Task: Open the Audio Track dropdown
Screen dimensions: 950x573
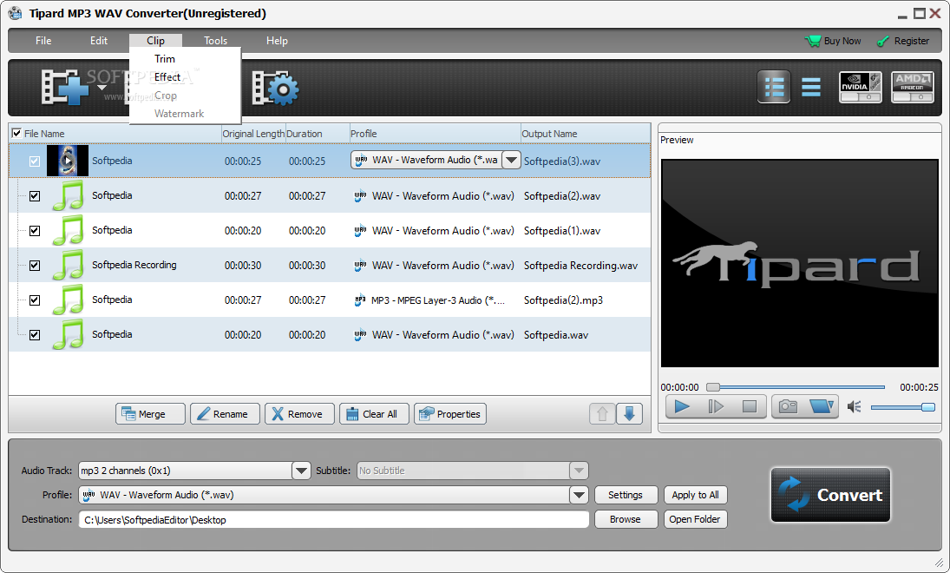Action: coord(301,471)
